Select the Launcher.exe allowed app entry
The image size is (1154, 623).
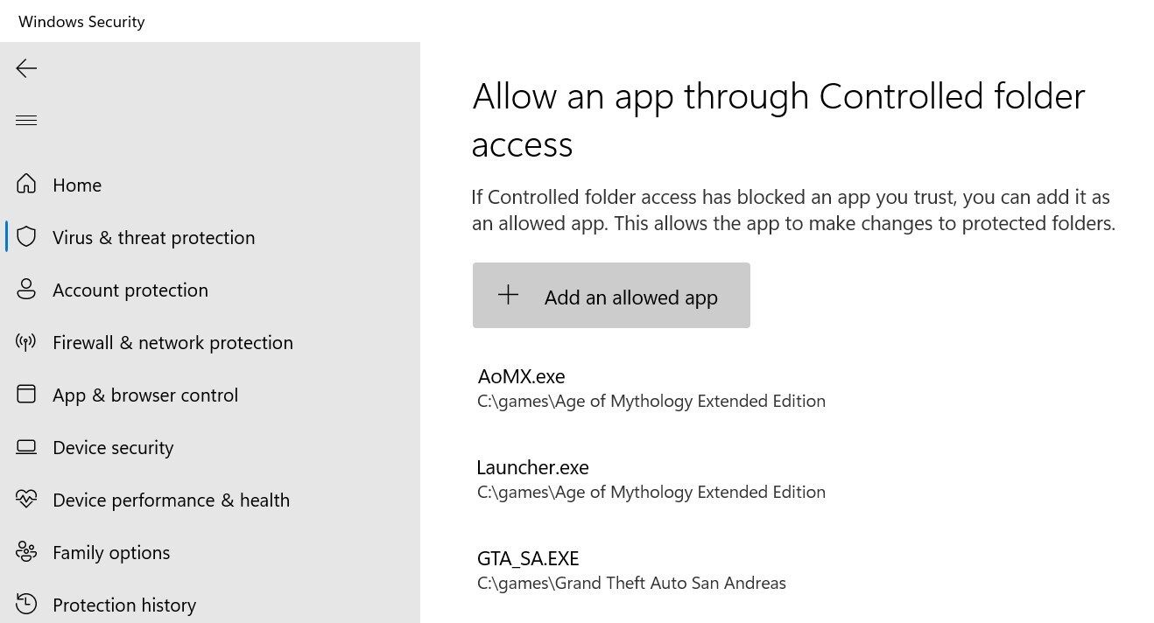(x=532, y=468)
